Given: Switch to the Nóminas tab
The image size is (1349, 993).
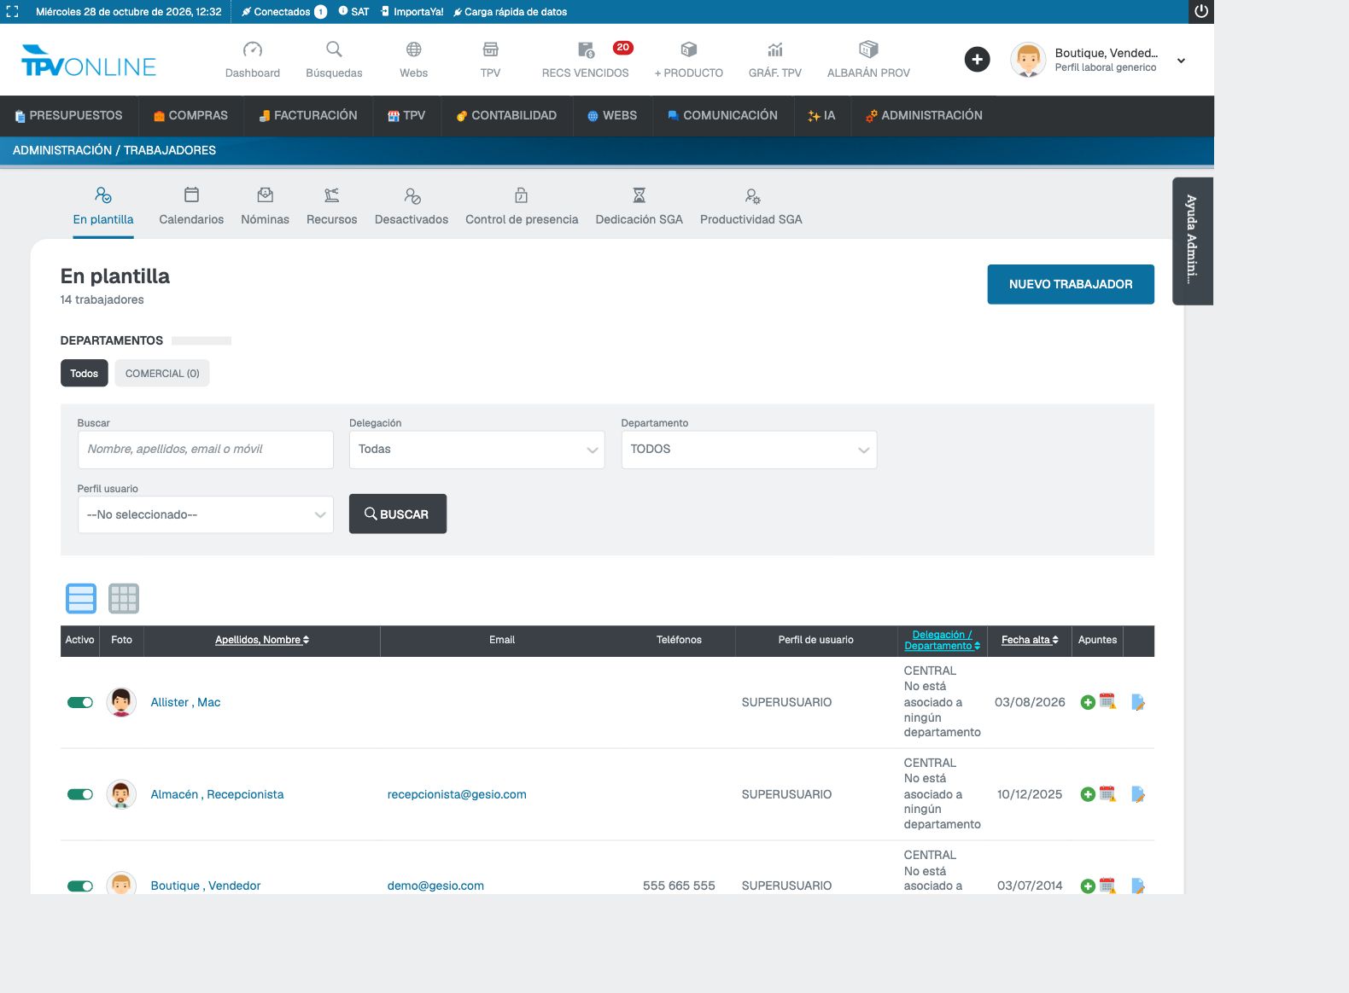Looking at the screenshot, I should click(x=266, y=206).
